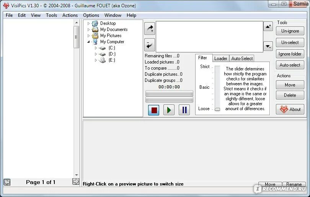Collapse the My Computer tree node
Image resolution: width=310 pixels, height=197 pixels.
point(88,42)
